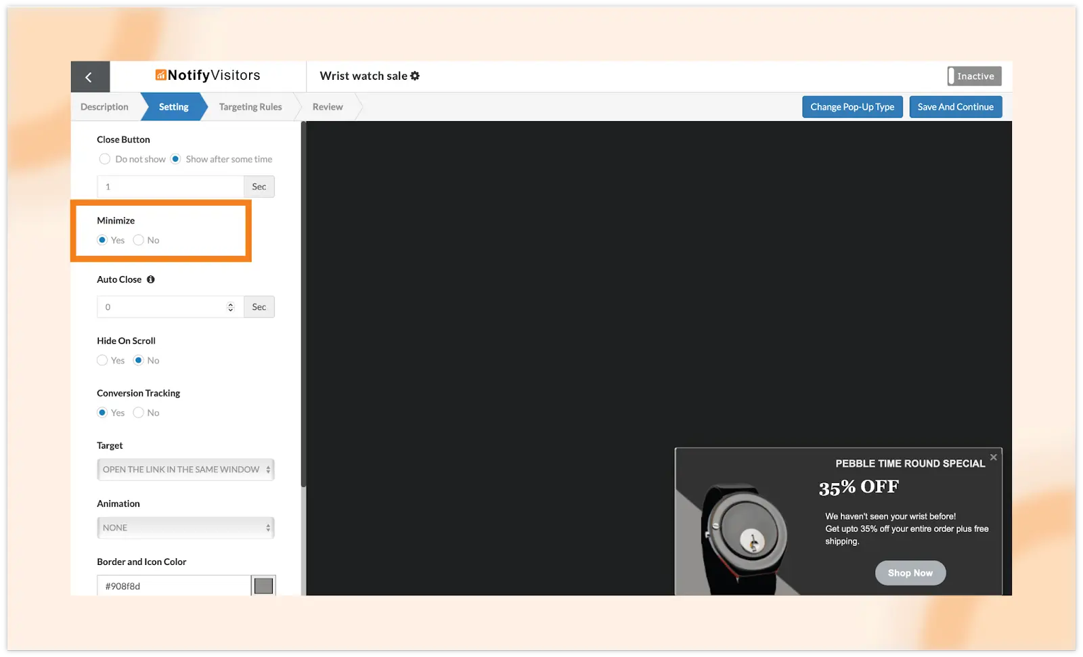
Task: Open the Review tab
Action: pos(328,107)
